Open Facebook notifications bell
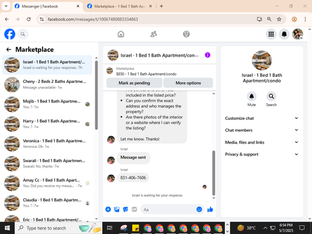The height and width of the screenshot is (234, 312). click(285, 34)
